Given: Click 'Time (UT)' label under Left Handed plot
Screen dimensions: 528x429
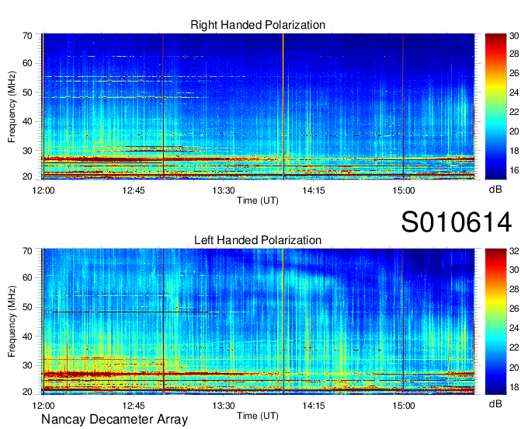Looking at the screenshot, I should coord(258,416).
